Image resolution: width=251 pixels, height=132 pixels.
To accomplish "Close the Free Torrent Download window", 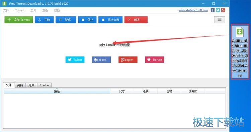I will tap(224, 4).
